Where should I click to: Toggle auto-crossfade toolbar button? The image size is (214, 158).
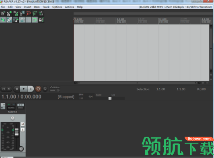pyautogui.click(x=3, y=20)
